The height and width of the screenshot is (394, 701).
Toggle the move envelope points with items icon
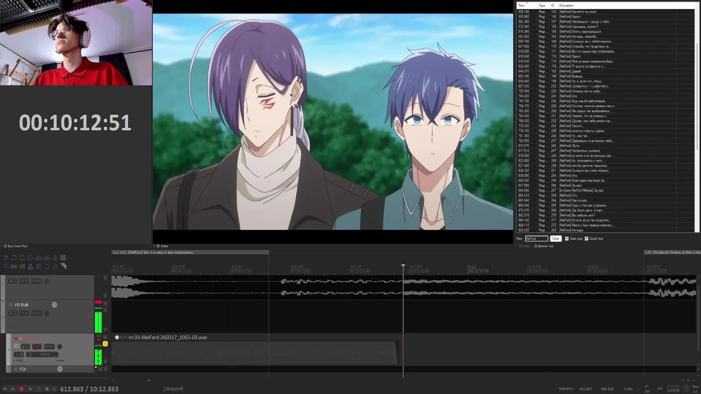pyautogui.click(x=30, y=266)
